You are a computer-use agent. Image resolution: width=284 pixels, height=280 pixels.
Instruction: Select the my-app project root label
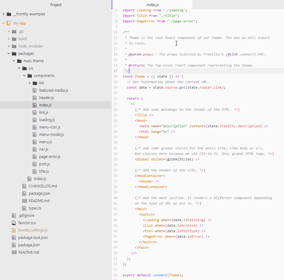(x=19, y=23)
